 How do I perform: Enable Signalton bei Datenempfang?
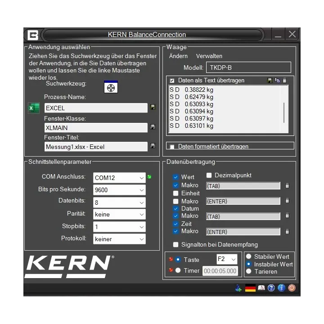pos(175,245)
